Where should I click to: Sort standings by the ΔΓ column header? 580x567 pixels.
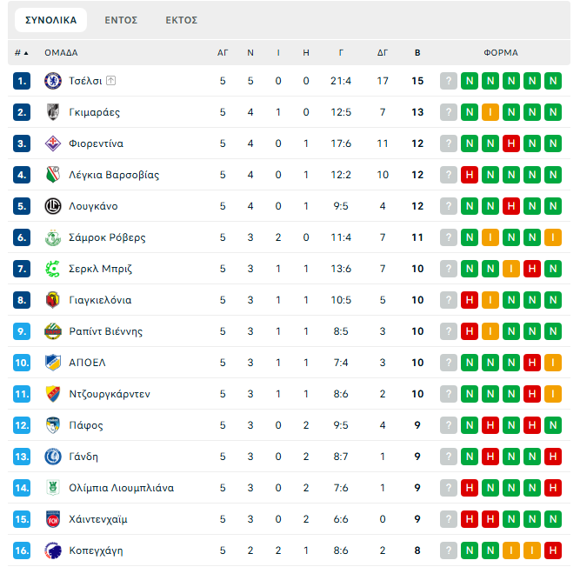pos(383,53)
